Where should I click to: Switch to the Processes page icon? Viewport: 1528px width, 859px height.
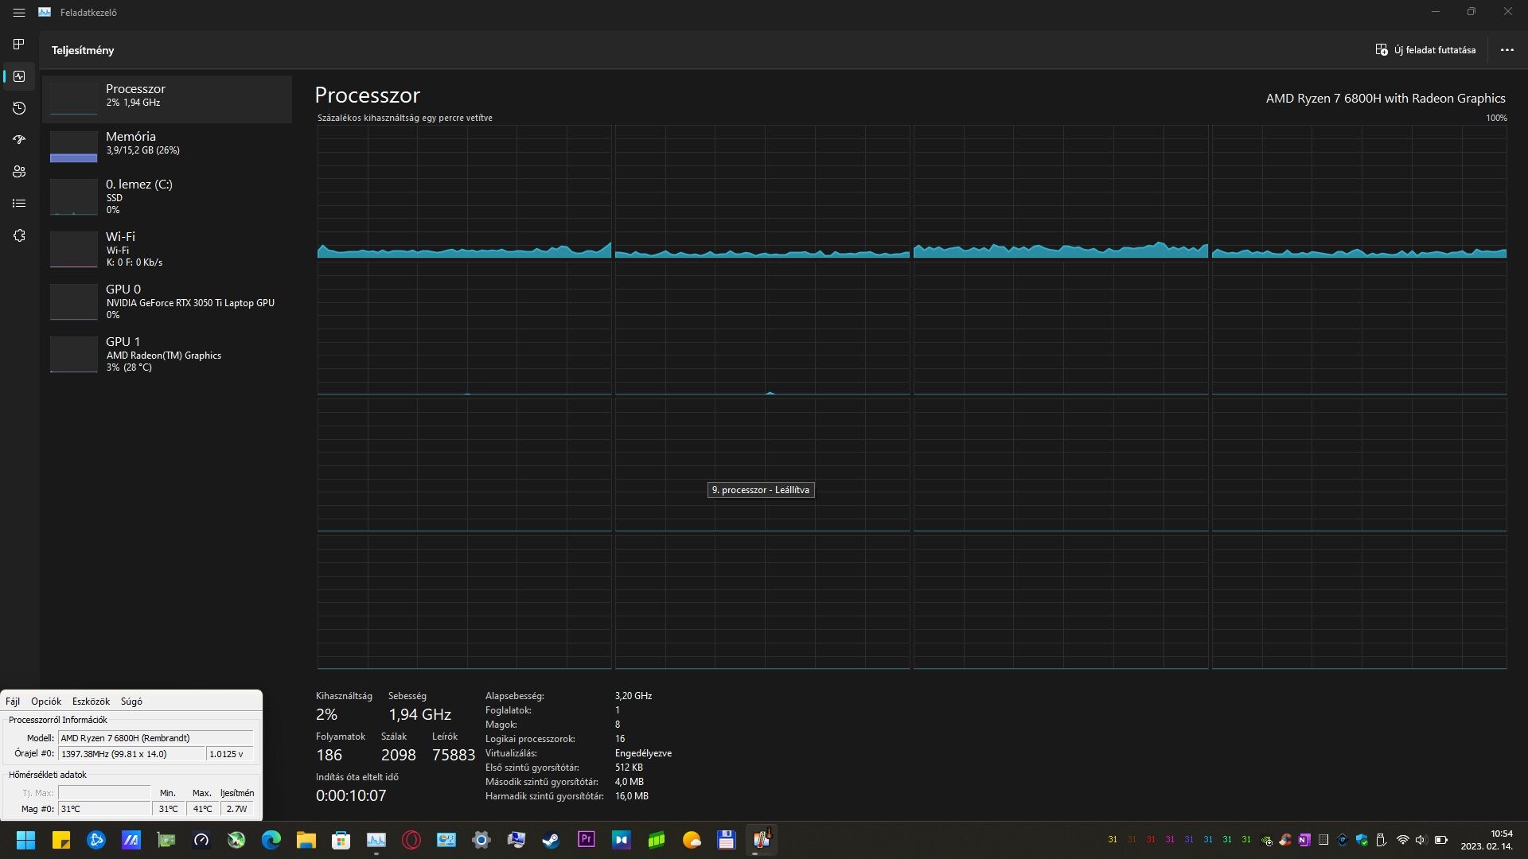point(19,45)
